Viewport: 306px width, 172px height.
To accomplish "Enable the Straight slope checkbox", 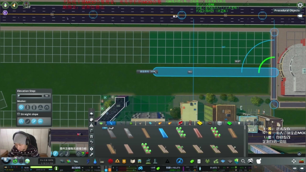I will pyautogui.click(x=19, y=114).
